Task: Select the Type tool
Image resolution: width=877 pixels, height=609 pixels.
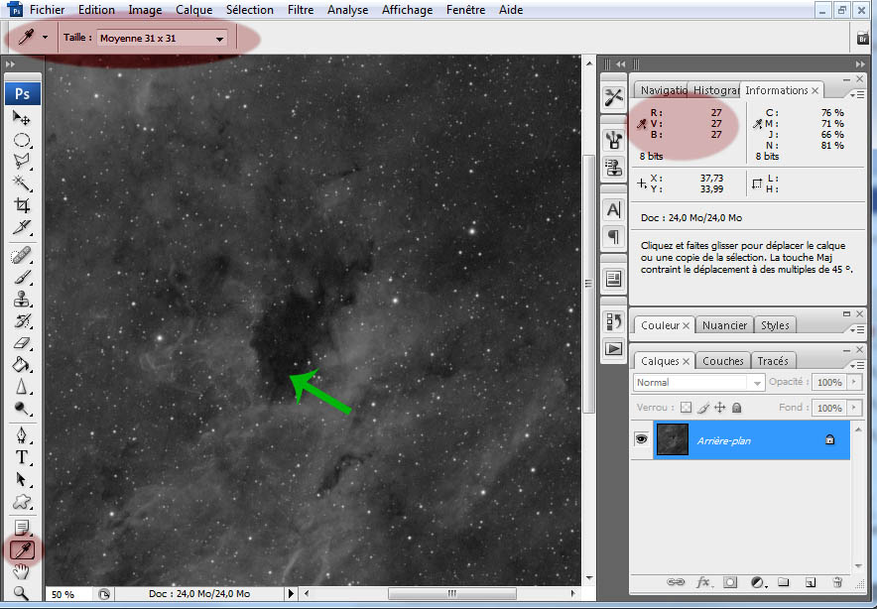Action: click(22, 457)
